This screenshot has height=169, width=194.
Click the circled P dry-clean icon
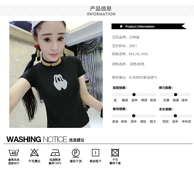76,153
